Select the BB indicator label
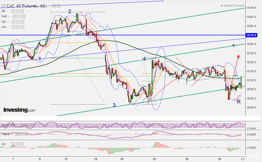 [3, 11]
